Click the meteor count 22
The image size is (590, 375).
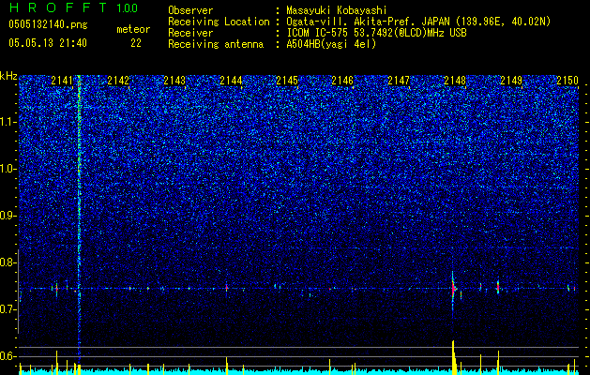136,43
